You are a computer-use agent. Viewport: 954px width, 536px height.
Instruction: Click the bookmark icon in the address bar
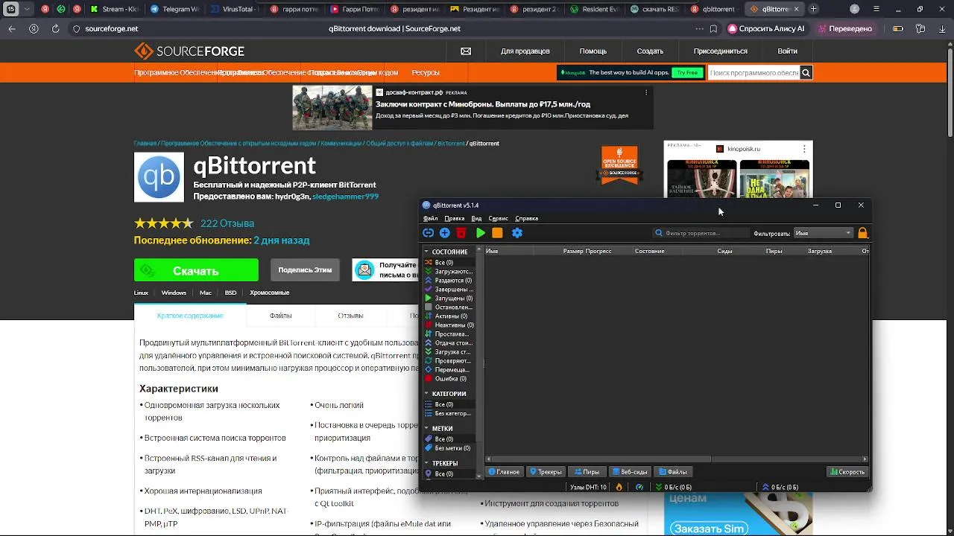(713, 28)
